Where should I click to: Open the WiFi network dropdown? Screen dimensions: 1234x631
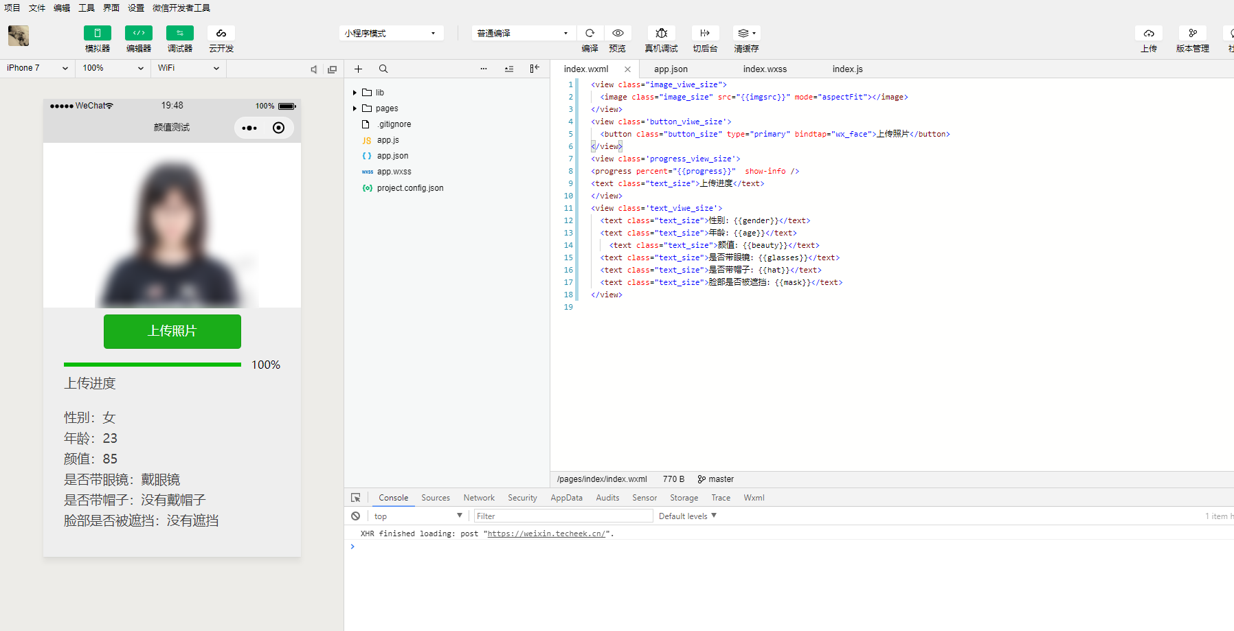[x=188, y=68]
